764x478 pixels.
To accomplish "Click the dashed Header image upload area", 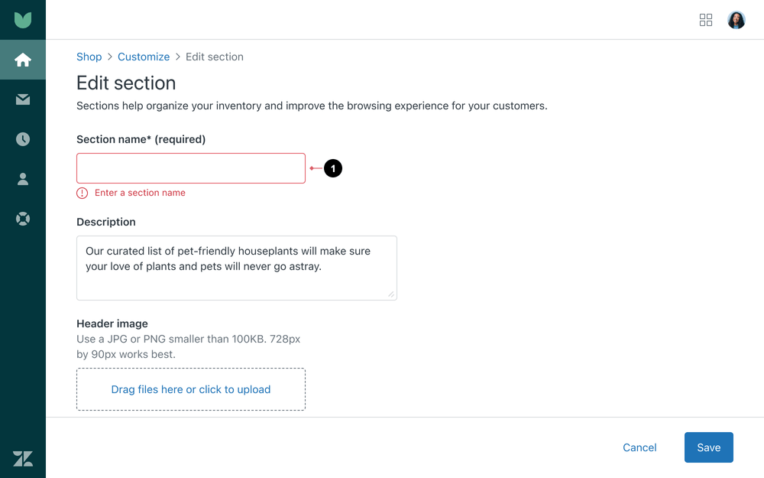I will [x=190, y=389].
